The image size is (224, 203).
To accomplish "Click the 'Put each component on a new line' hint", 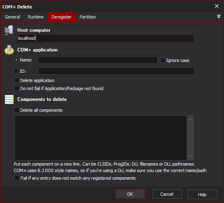I will 104,164.
